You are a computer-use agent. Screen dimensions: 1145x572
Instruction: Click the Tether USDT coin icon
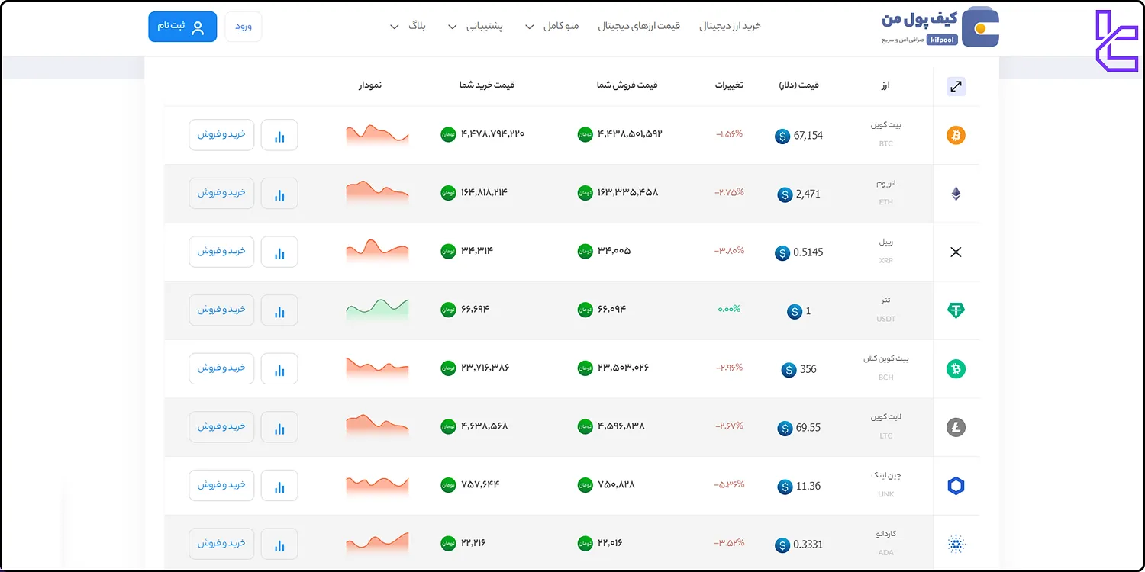[x=956, y=310]
